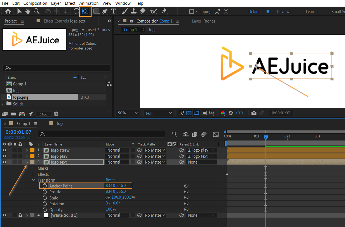The width and height of the screenshot is (345, 227).
Task: Click the orange label swatch of logo straw
Action: click(32, 150)
